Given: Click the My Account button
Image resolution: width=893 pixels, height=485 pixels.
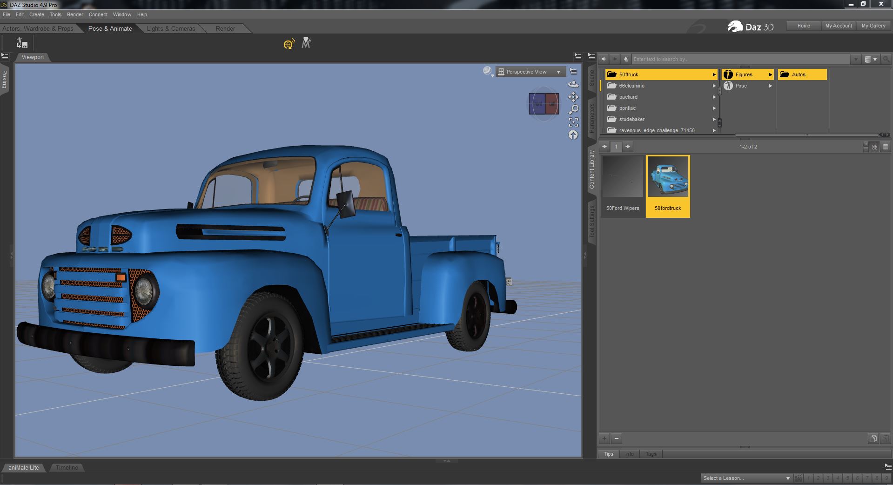Looking at the screenshot, I should tap(839, 26).
